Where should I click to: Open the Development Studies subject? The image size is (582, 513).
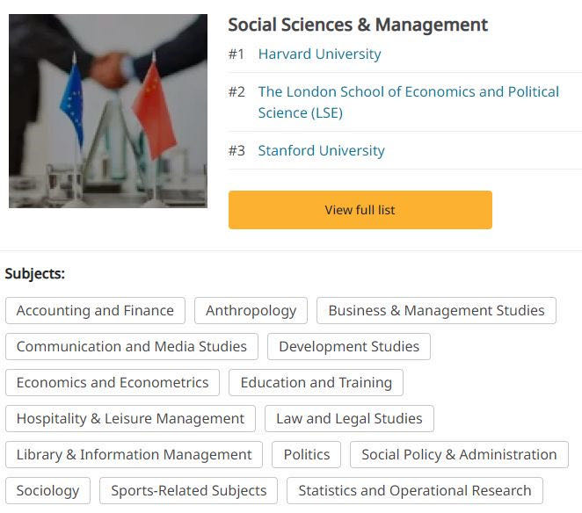click(349, 347)
